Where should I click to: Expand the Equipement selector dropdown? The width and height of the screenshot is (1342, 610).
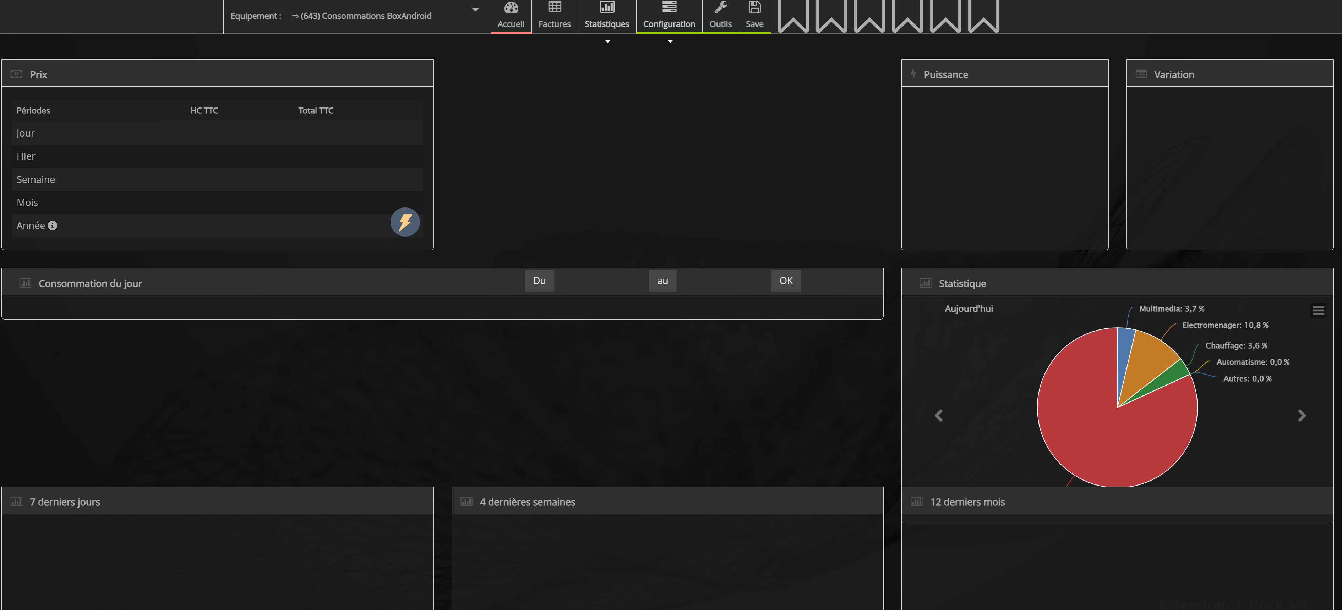(475, 10)
